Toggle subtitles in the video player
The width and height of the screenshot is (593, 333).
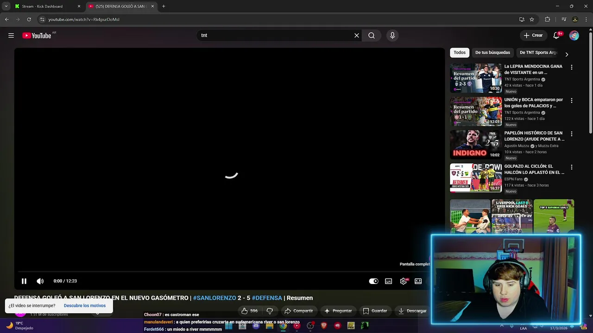pyautogui.click(x=389, y=281)
